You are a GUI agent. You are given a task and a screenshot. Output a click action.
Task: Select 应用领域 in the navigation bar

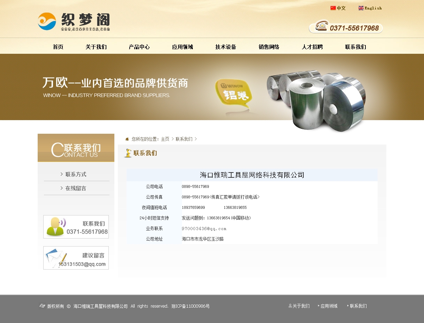[182, 47]
